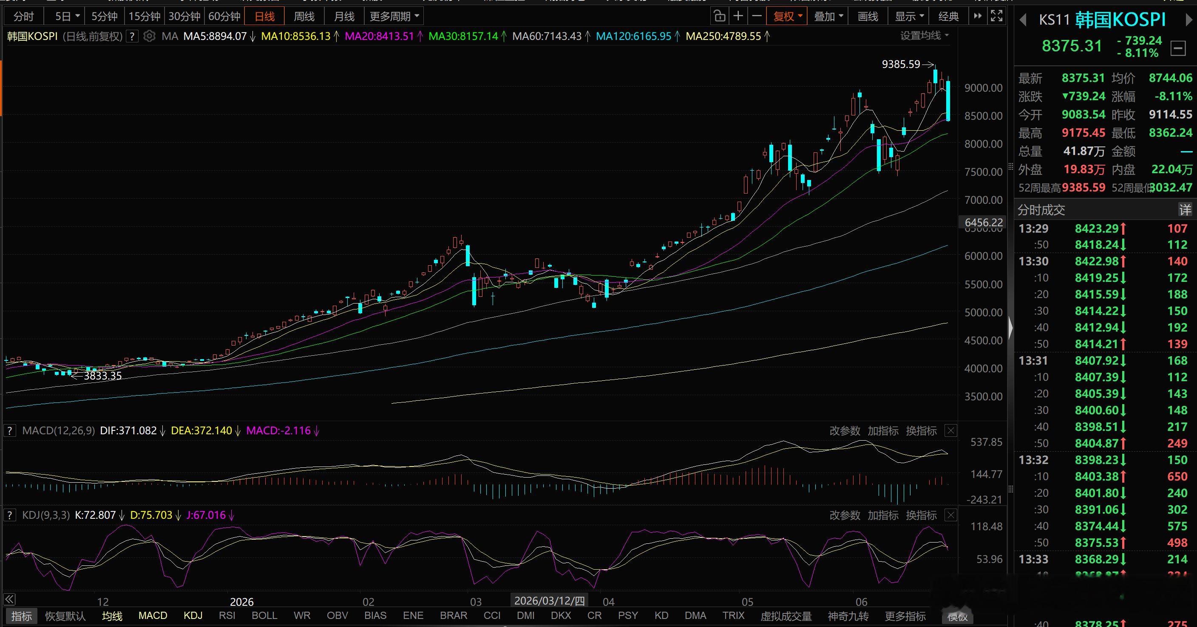Expand more toolbar options double-arrow
Viewport: 1197px width, 627px height.
tap(978, 16)
